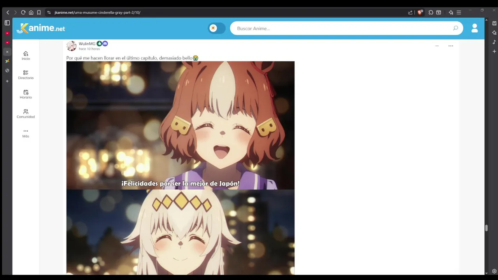Click the JKanime.net logo
Viewport: 498px width, 280px height.
(x=41, y=28)
